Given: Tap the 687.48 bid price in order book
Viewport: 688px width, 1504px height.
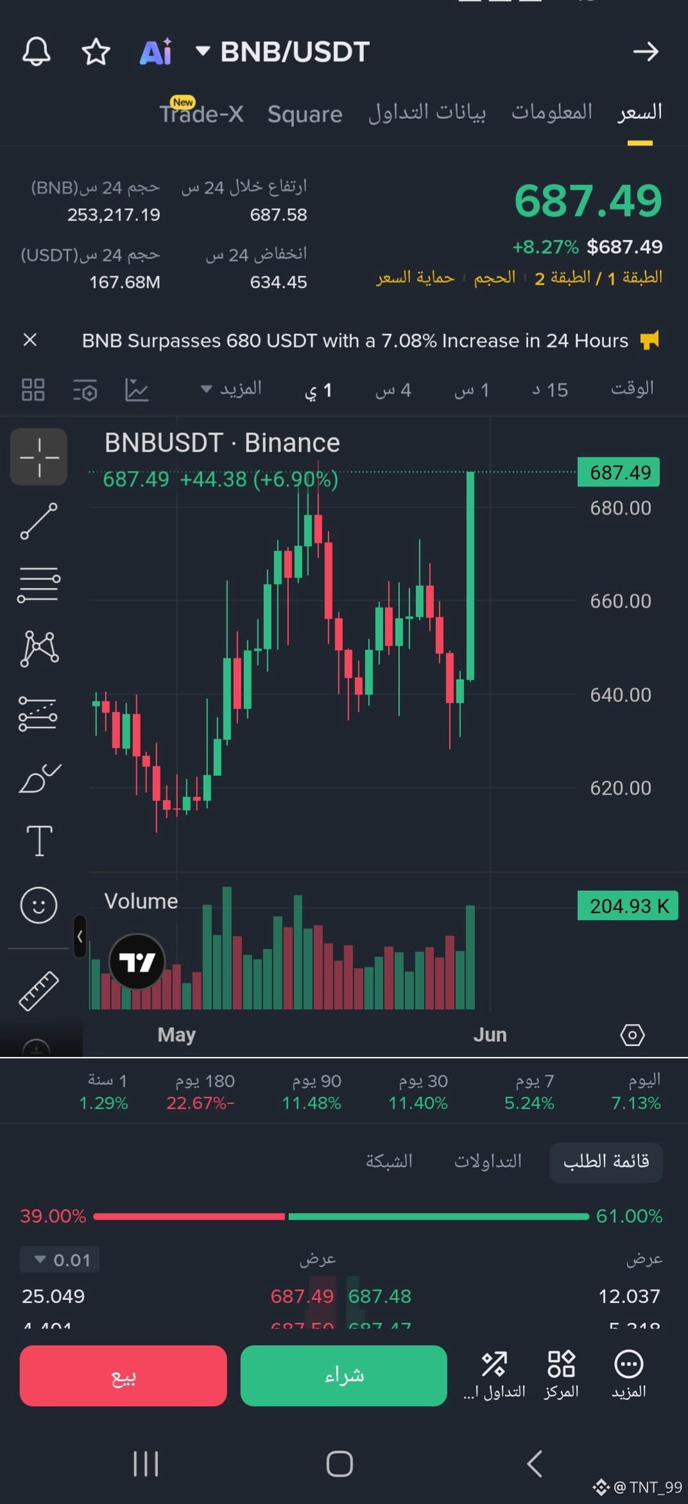Looking at the screenshot, I should pos(380,1296).
